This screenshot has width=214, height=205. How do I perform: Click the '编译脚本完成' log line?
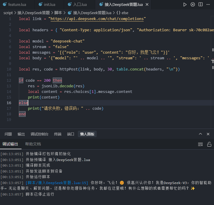point(38,165)
